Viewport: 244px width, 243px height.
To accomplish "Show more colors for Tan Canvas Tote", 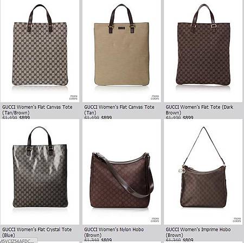I will (155, 98).
